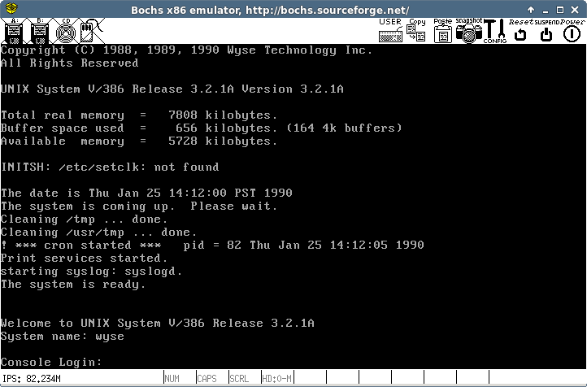Click the IPS: 82.234M status text

32,379
